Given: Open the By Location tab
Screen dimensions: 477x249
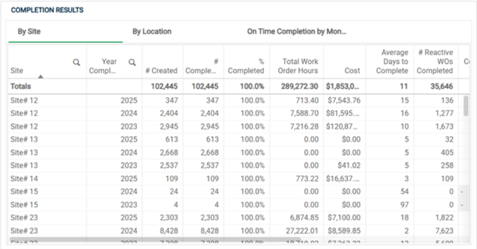Looking at the screenshot, I should [152, 32].
